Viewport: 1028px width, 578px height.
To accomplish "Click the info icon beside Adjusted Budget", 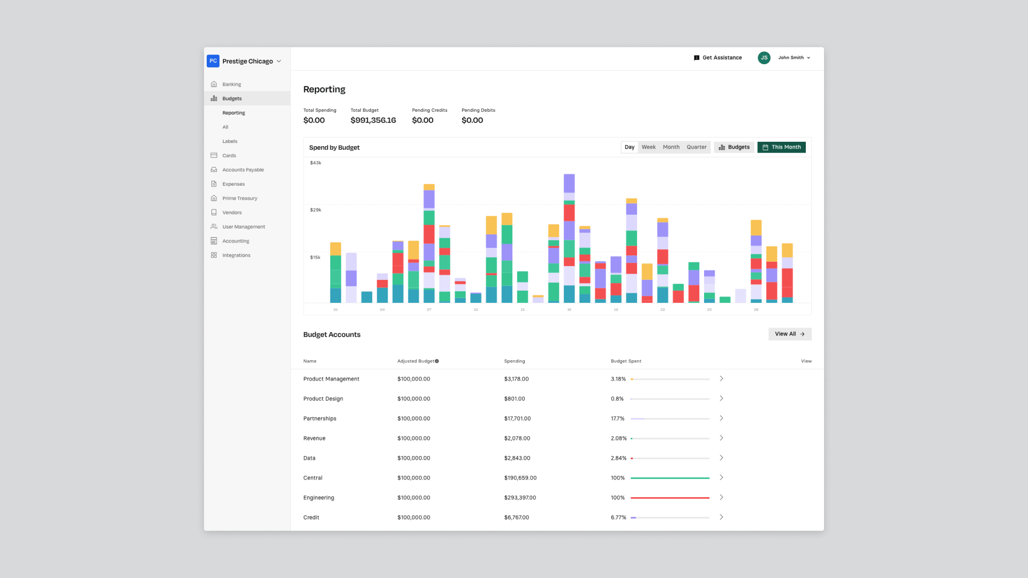I will [x=437, y=361].
